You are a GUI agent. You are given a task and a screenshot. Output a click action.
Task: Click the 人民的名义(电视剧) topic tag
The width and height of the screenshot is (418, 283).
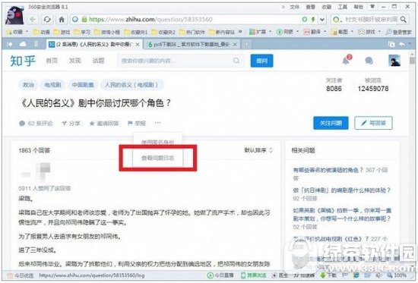[x=131, y=85]
